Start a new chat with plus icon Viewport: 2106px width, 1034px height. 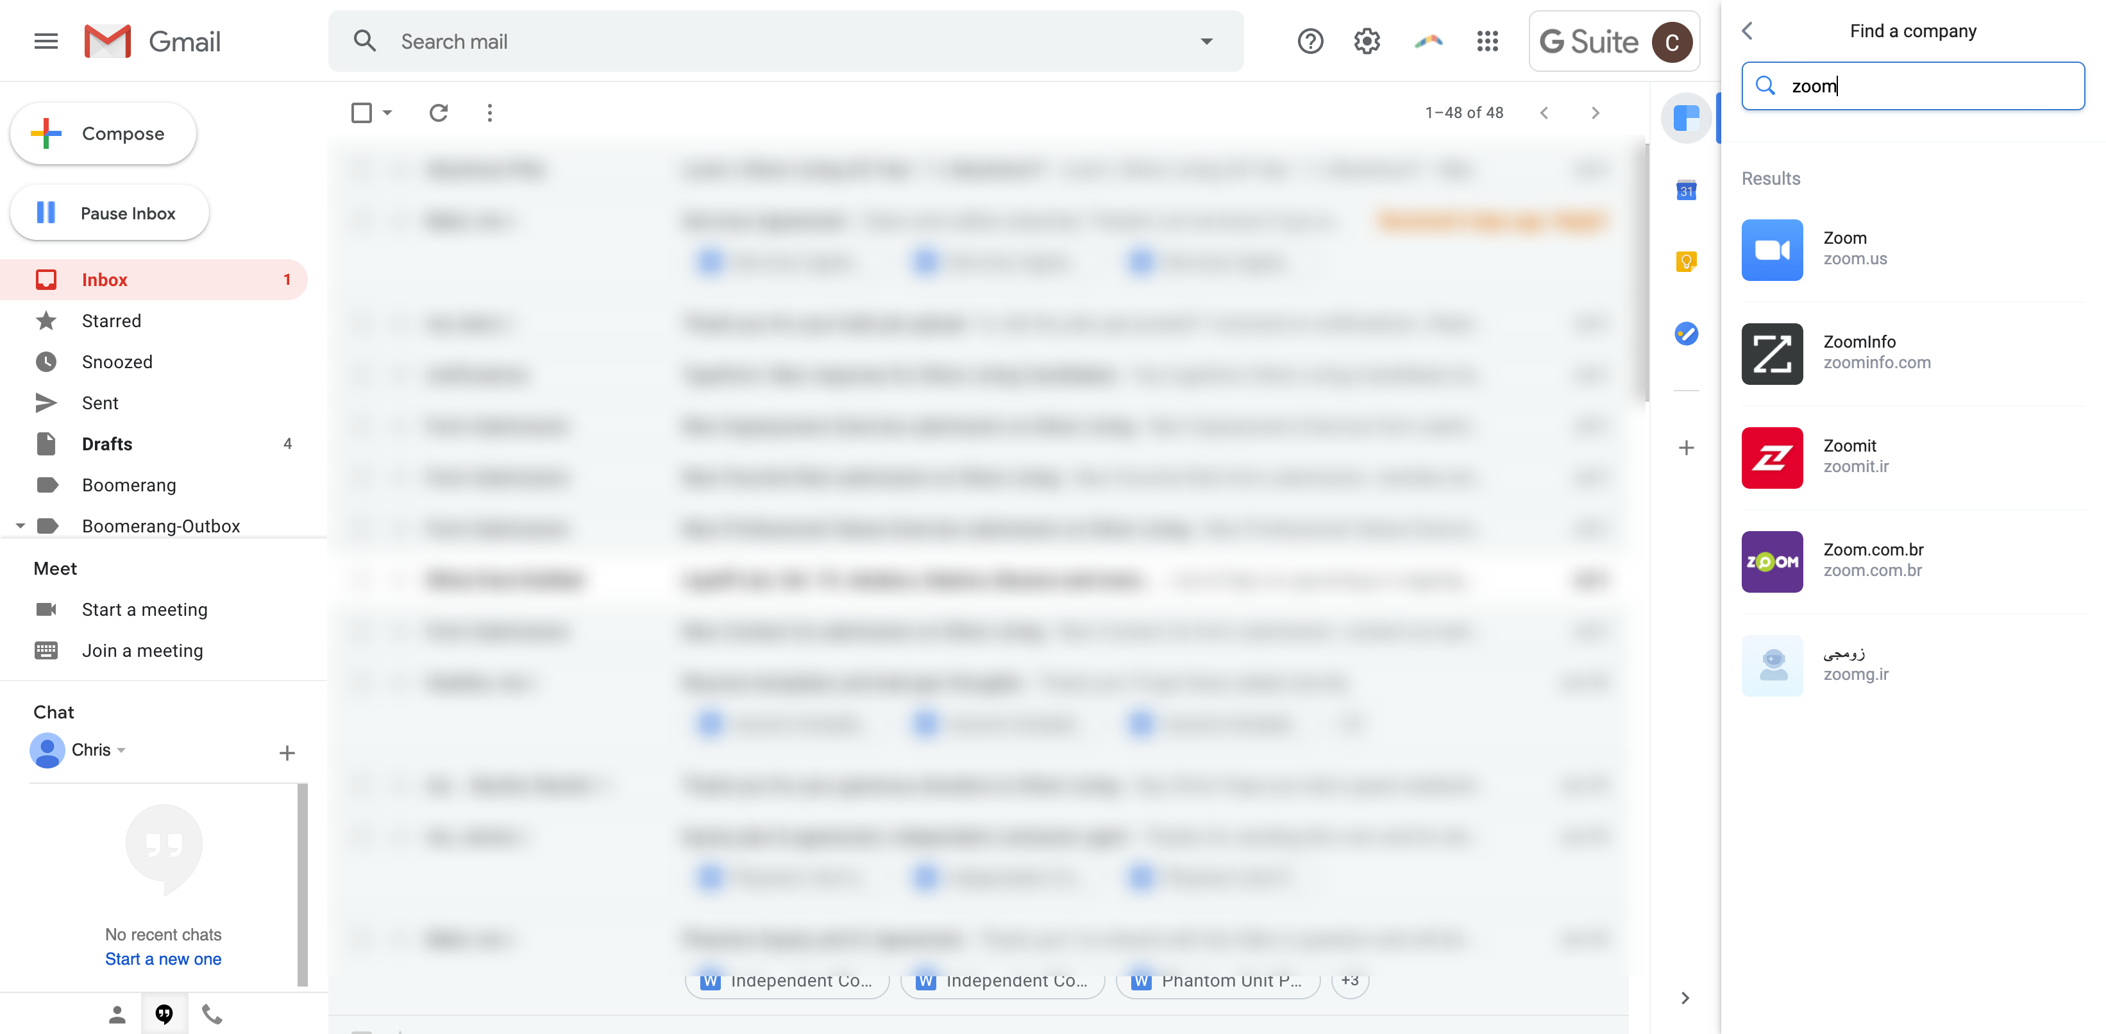(286, 752)
